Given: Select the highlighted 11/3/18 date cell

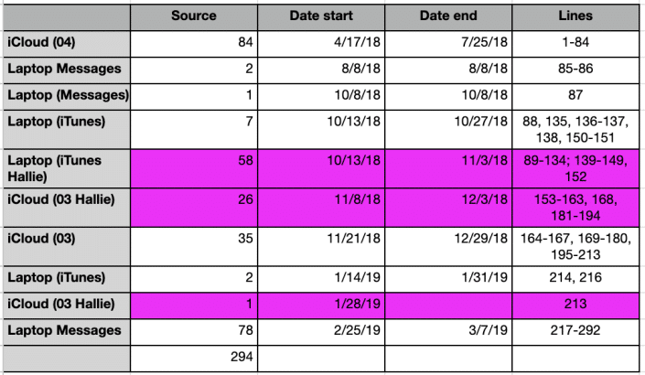Looking at the screenshot, I should [x=448, y=167].
